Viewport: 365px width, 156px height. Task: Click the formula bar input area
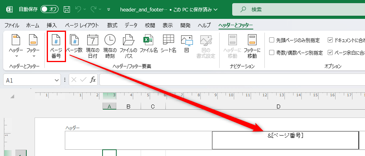pos(232,80)
